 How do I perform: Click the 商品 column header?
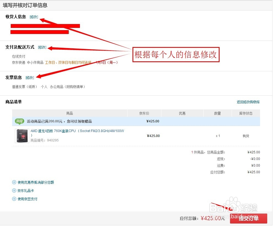pos(70,113)
